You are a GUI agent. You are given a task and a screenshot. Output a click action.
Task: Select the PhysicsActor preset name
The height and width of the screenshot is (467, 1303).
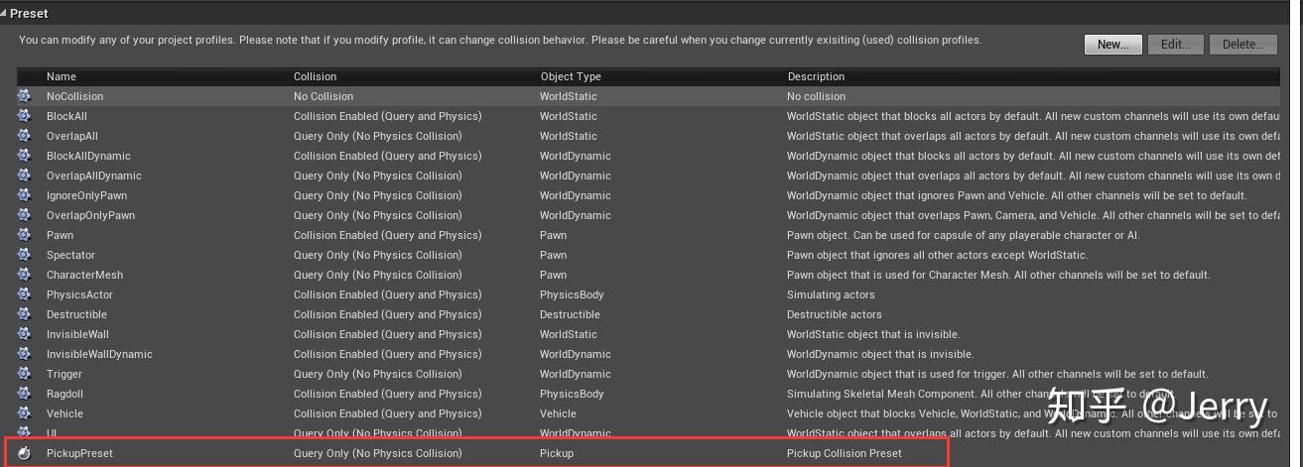coord(79,294)
